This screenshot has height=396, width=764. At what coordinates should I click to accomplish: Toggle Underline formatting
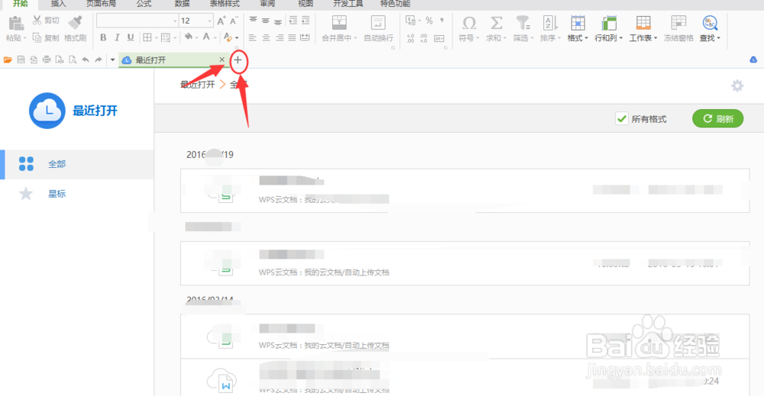pos(131,37)
